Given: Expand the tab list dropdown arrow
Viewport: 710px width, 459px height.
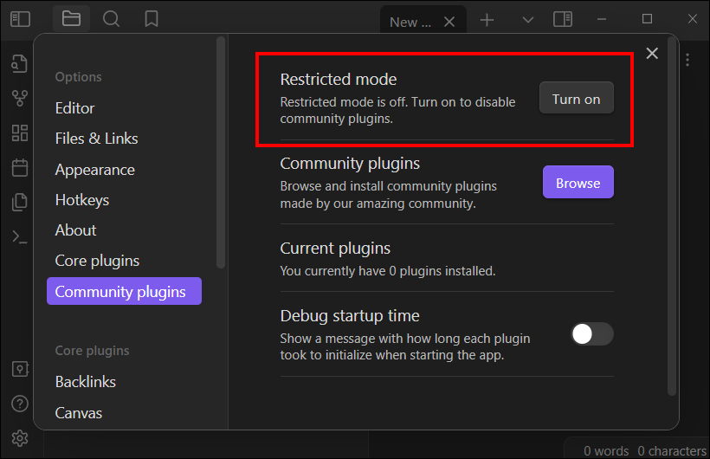Looking at the screenshot, I should point(528,19).
